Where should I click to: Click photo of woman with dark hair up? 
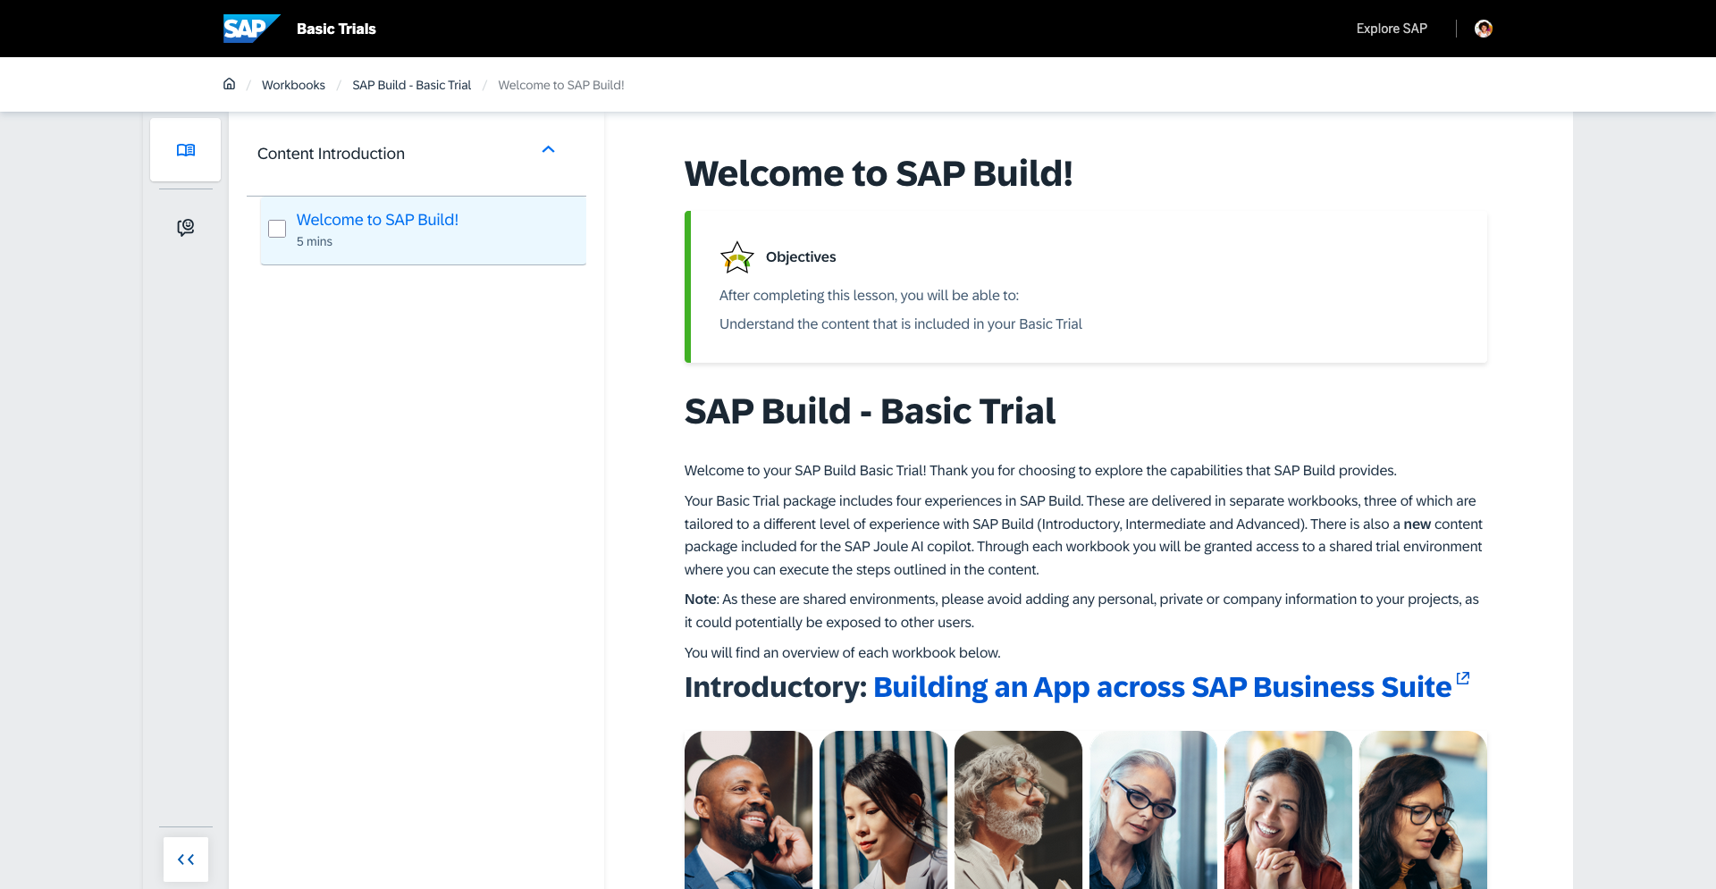[x=883, y=809]
